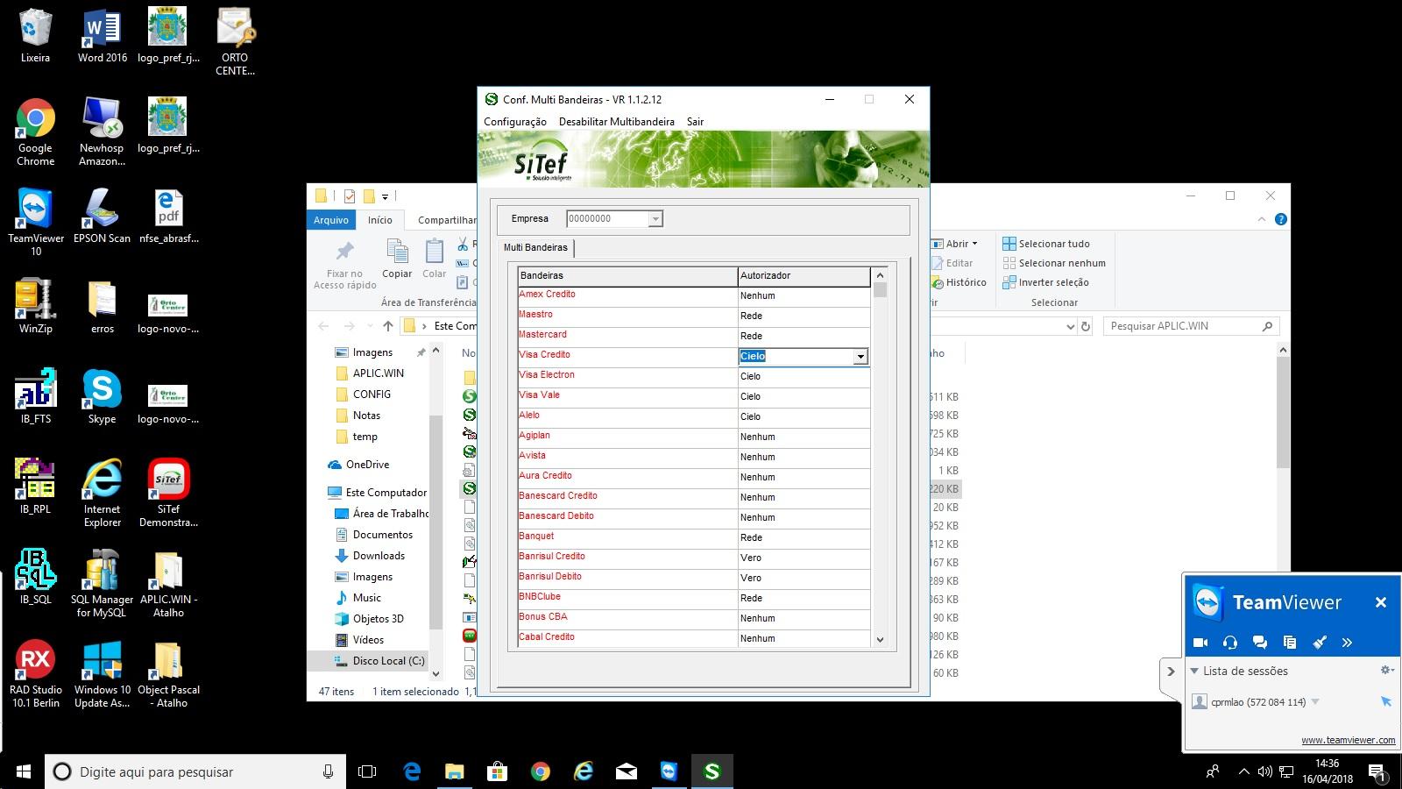Screen dimensions: 1402x789
Task: Toggle remote control arrow for cprmlao session
Action: tap(1386, 701)
